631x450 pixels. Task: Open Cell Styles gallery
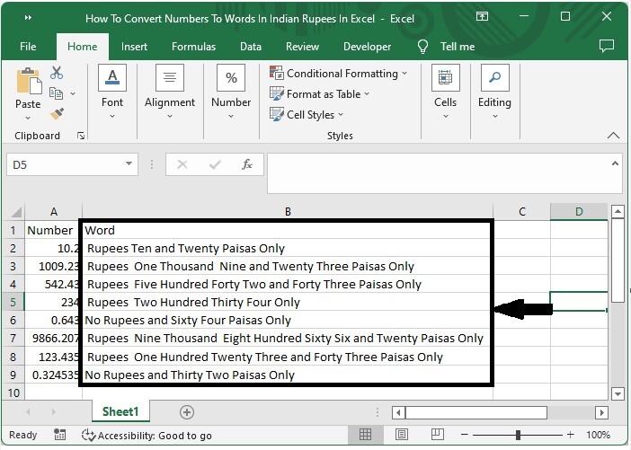coord(307,115)
